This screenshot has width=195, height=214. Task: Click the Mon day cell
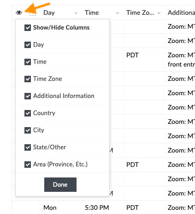[x=50, y=208]
